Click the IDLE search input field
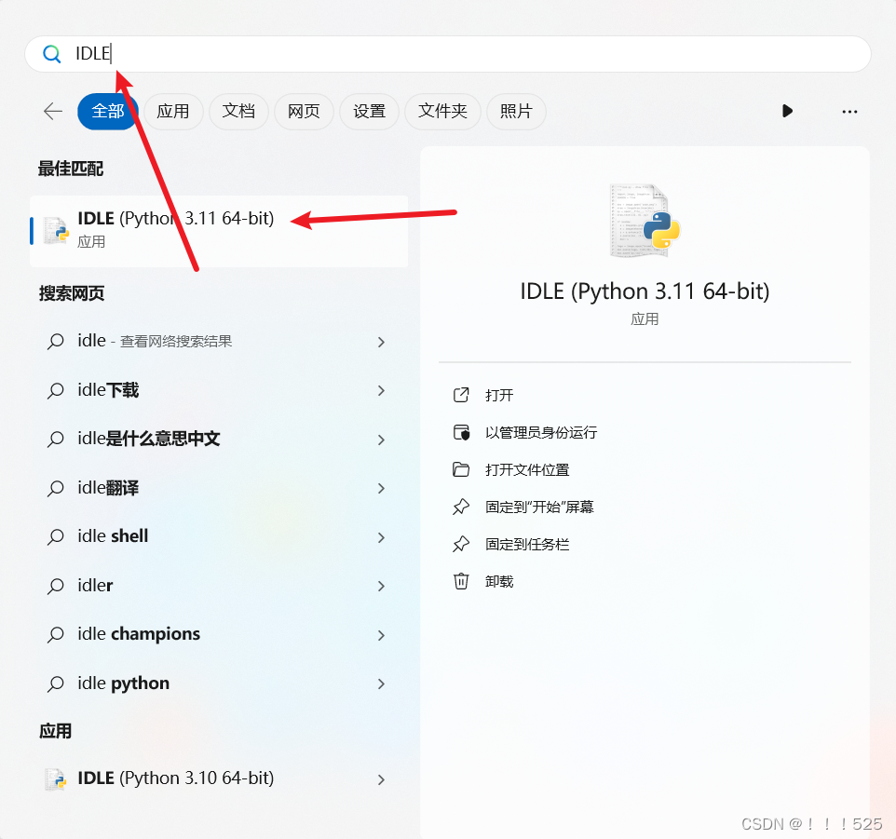Screen dimensions: 896x839 click(447, 54)
